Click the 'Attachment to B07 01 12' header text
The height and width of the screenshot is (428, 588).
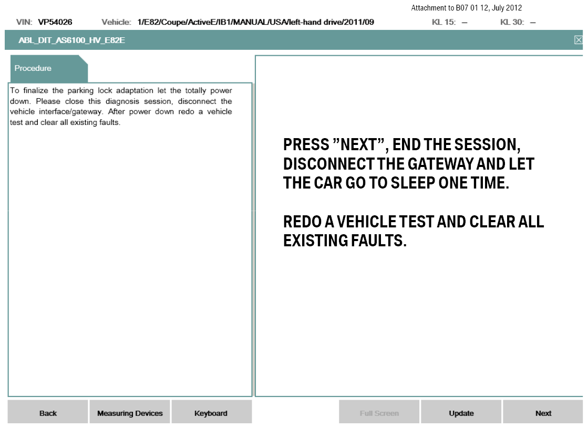click(466, 8)
